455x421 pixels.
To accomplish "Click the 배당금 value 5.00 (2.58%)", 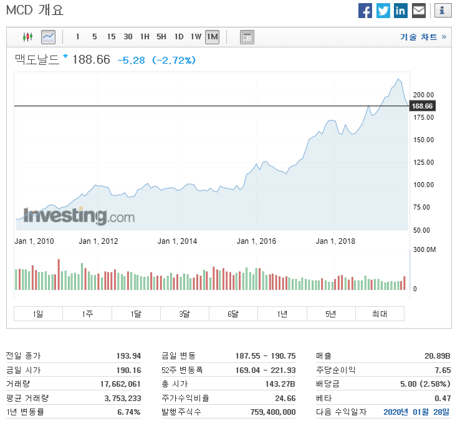I will (x=425, y=384).
